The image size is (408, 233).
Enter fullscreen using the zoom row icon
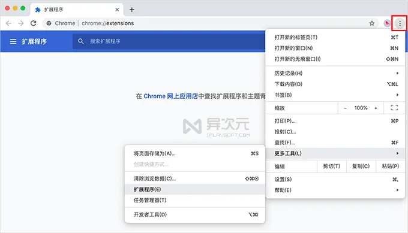[394, 108]
